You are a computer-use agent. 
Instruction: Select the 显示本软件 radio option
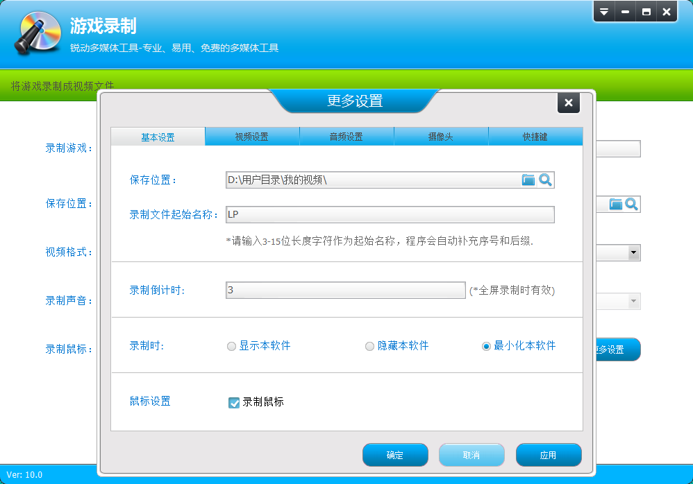[232, 346]
